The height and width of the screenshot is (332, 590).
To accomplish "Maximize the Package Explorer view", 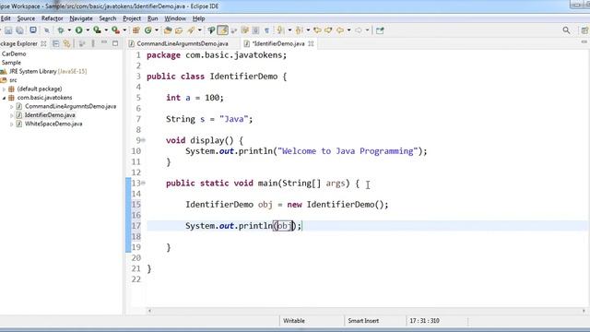I will (x=115, y=43).
